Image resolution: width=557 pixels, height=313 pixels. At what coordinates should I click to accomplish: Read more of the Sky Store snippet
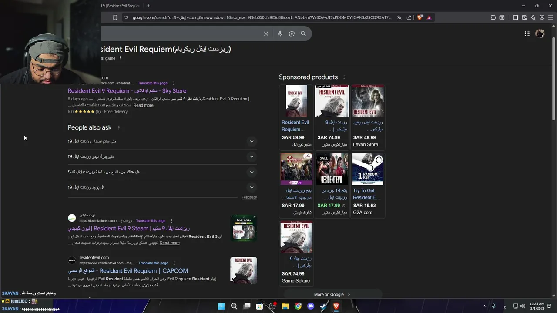[143, 105]
